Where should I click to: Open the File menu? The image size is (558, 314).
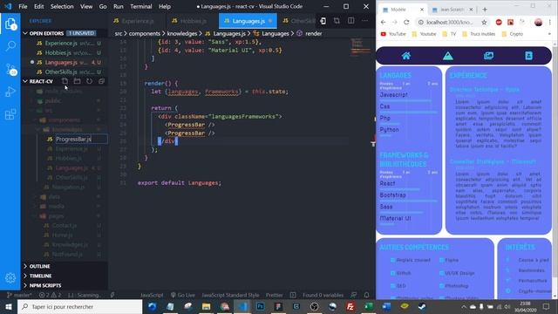point(23,6)
